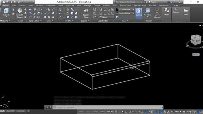
Task: Click the MODEL status bar button
Action: point(110,111)
